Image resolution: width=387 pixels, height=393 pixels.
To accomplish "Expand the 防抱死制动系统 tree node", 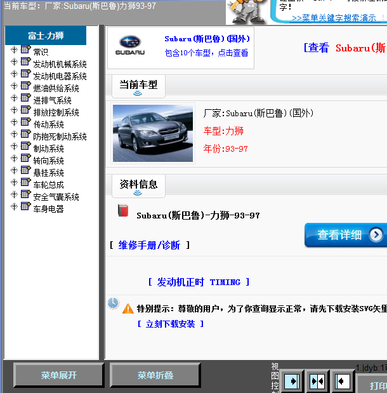I will [14, 134].
